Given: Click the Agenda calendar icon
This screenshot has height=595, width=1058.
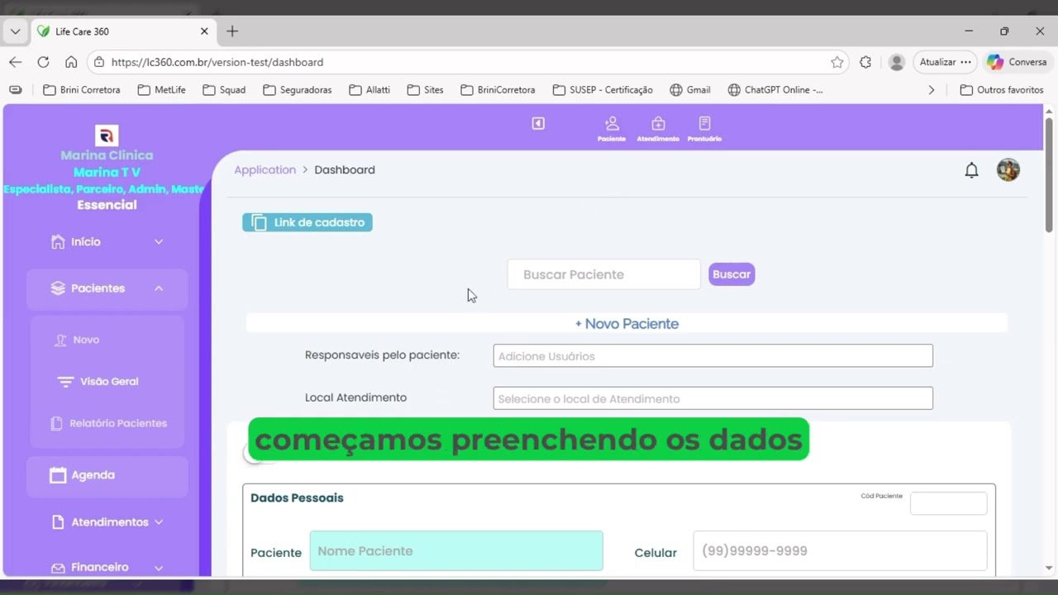Looking at the screenshot, I should click(x=58, y=475).
